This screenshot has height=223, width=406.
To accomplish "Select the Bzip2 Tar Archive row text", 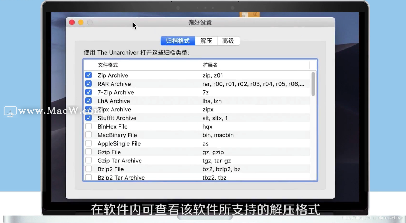I will tap(121, 178).
